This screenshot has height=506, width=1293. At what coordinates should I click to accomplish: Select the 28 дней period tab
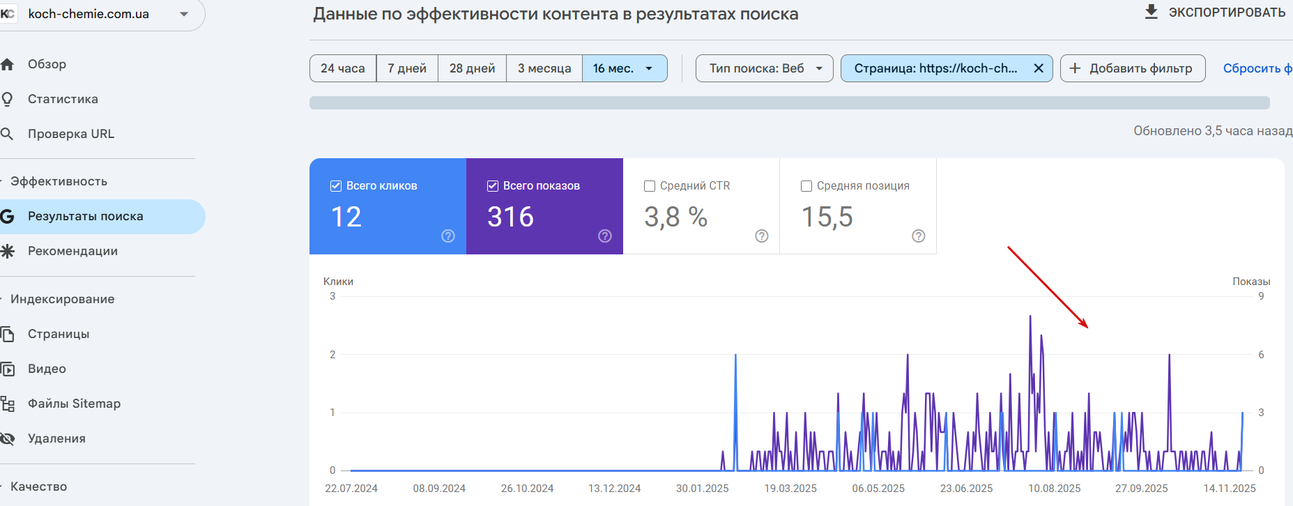(472, 68)
